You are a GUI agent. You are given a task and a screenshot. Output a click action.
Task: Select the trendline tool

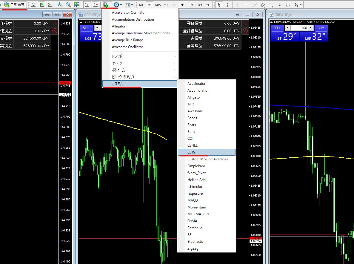254,5
